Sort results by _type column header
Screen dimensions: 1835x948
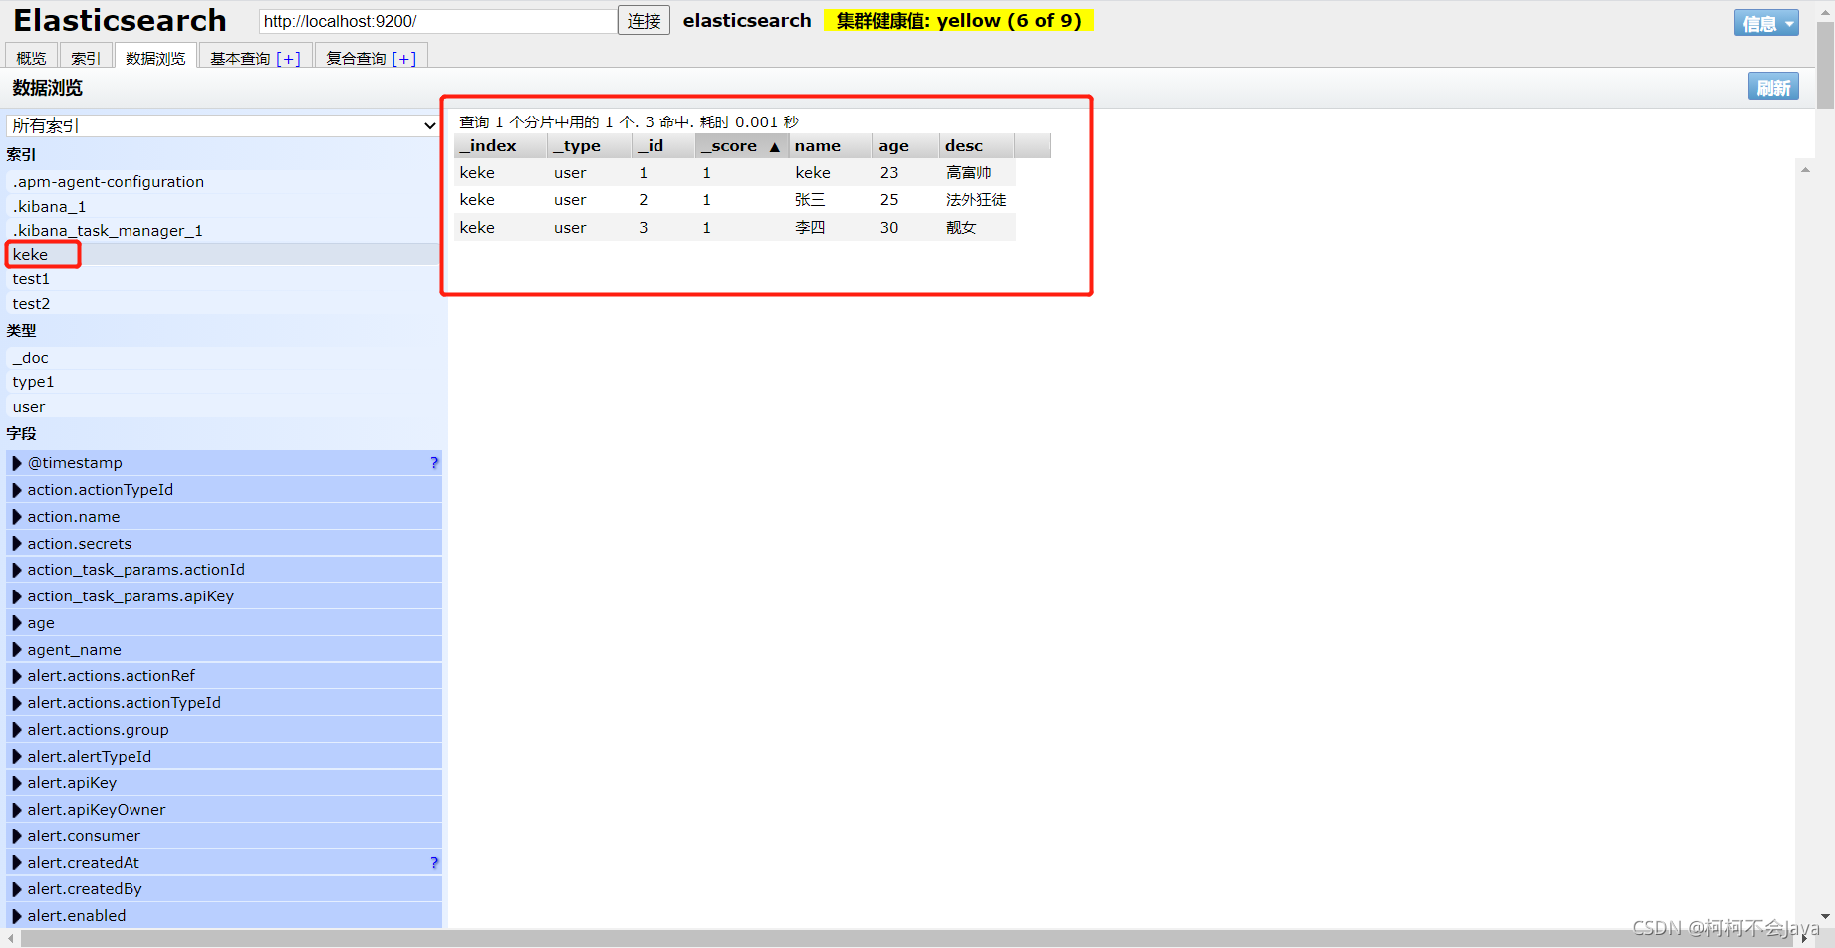click(x=590, y=146)
